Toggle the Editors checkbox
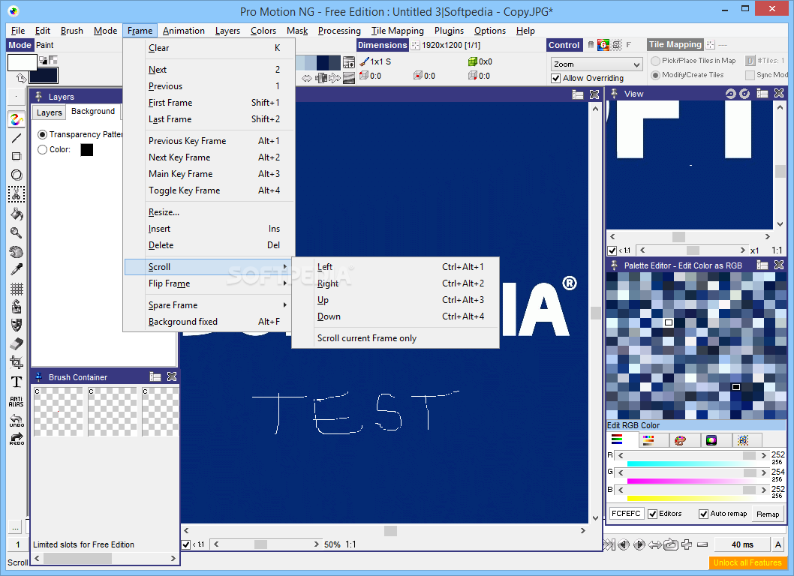The image size is (794, 576). pos(653,514)
